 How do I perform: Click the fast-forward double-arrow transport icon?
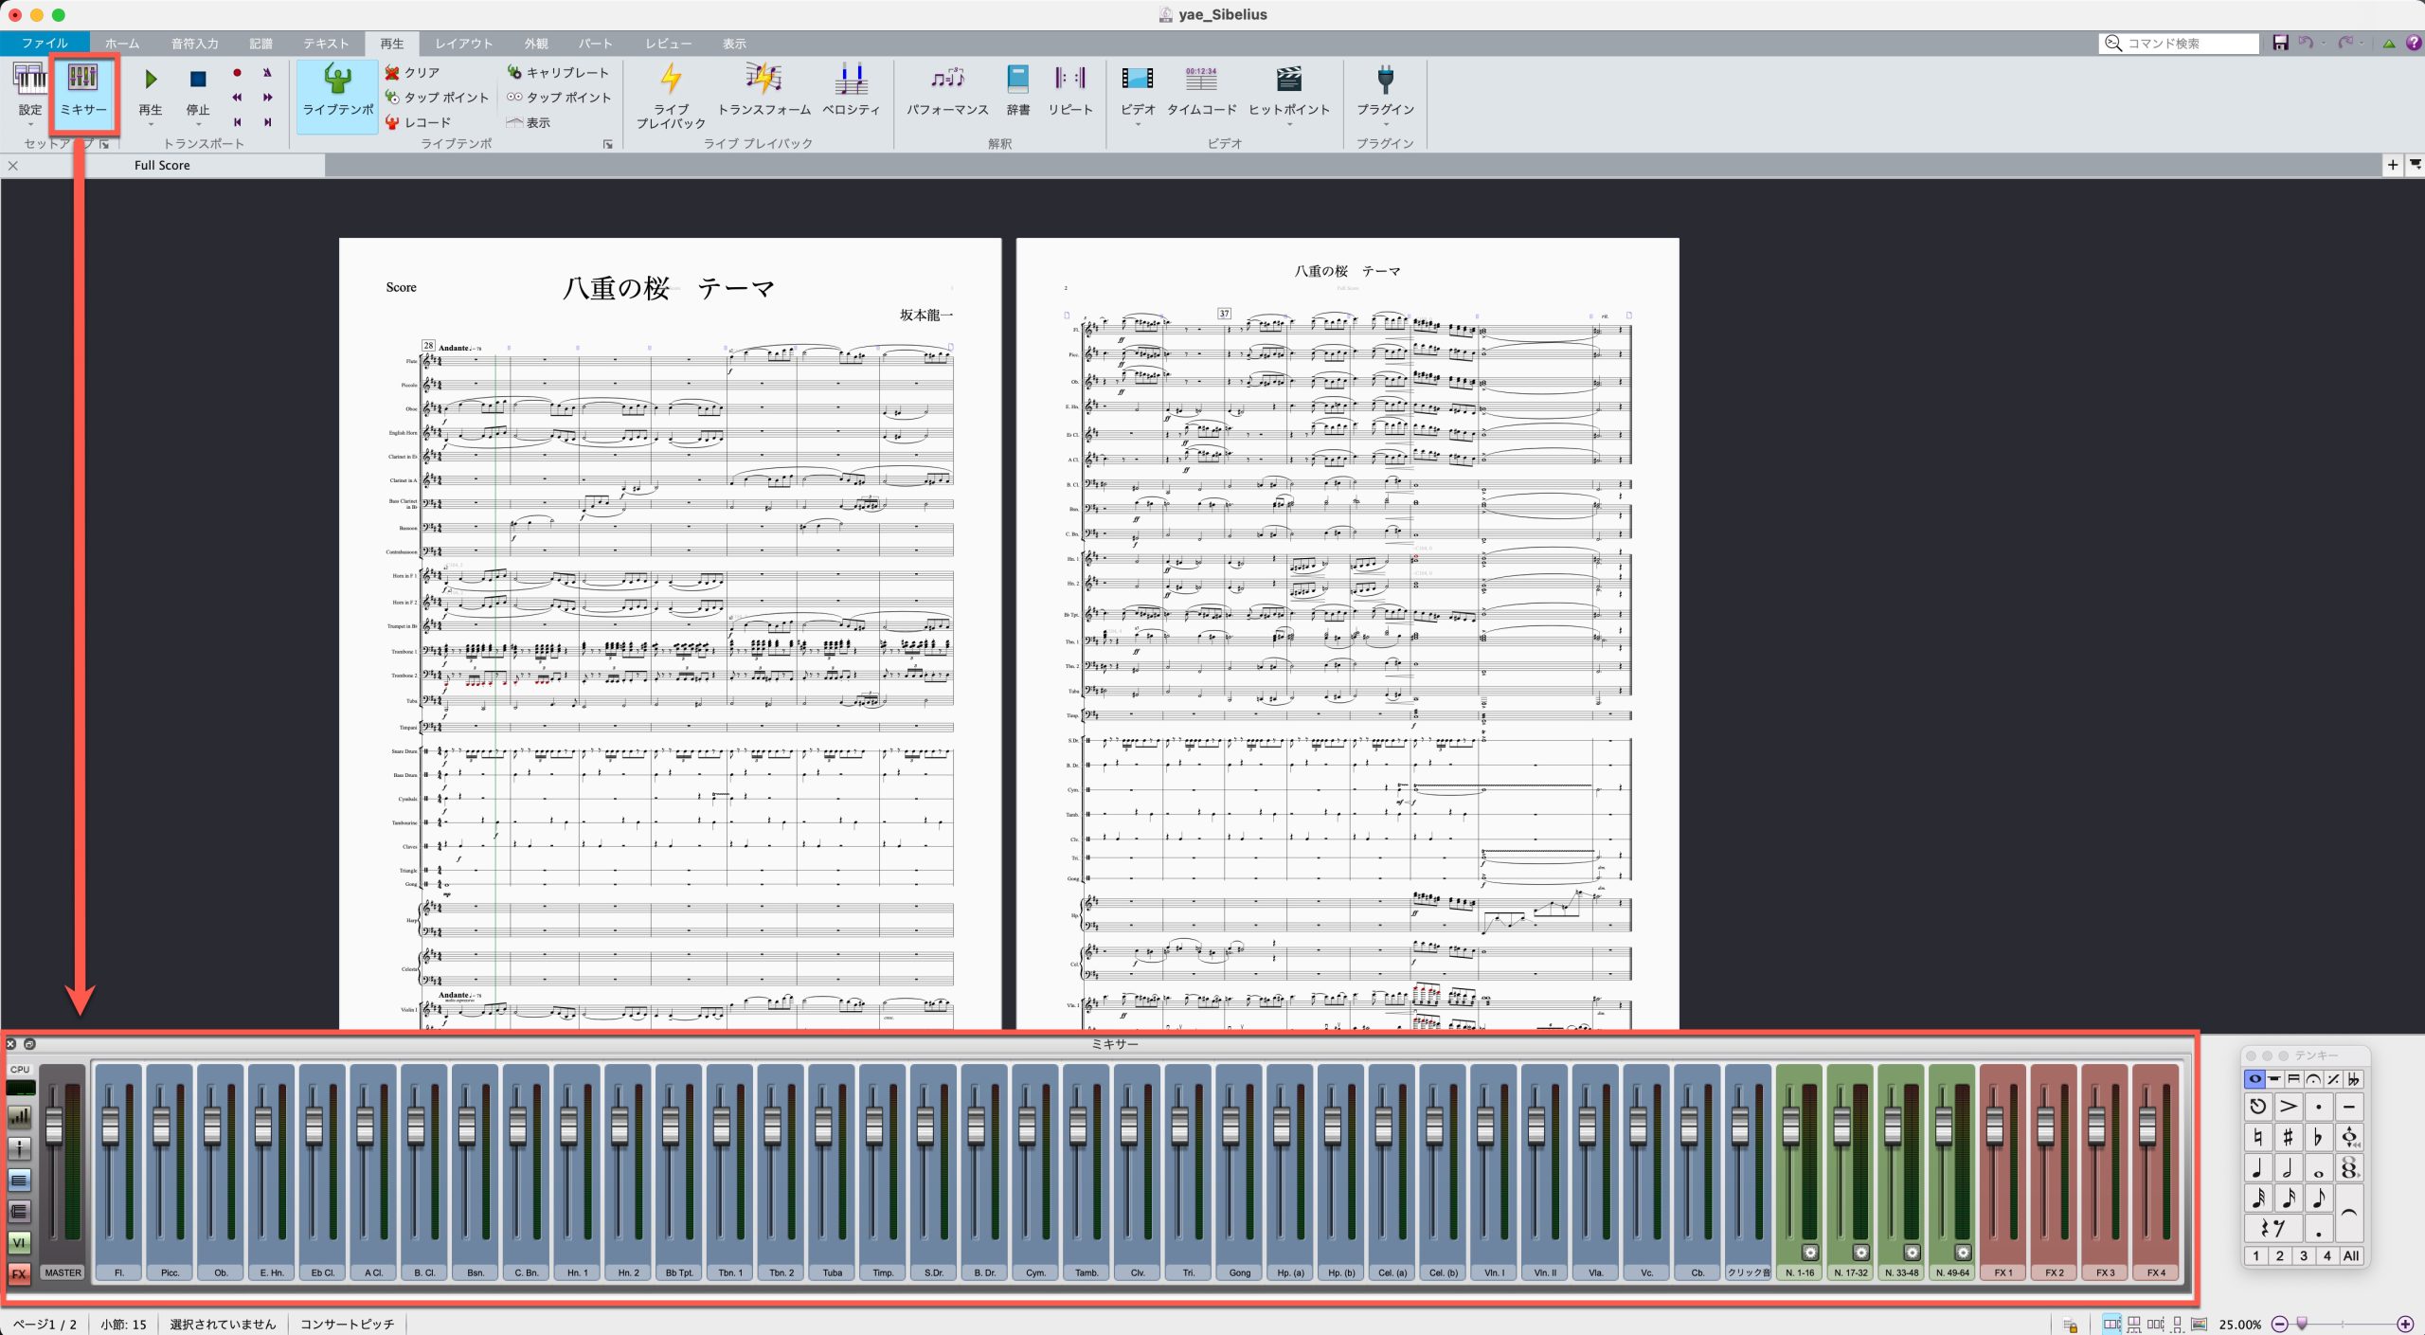(268, 98)
